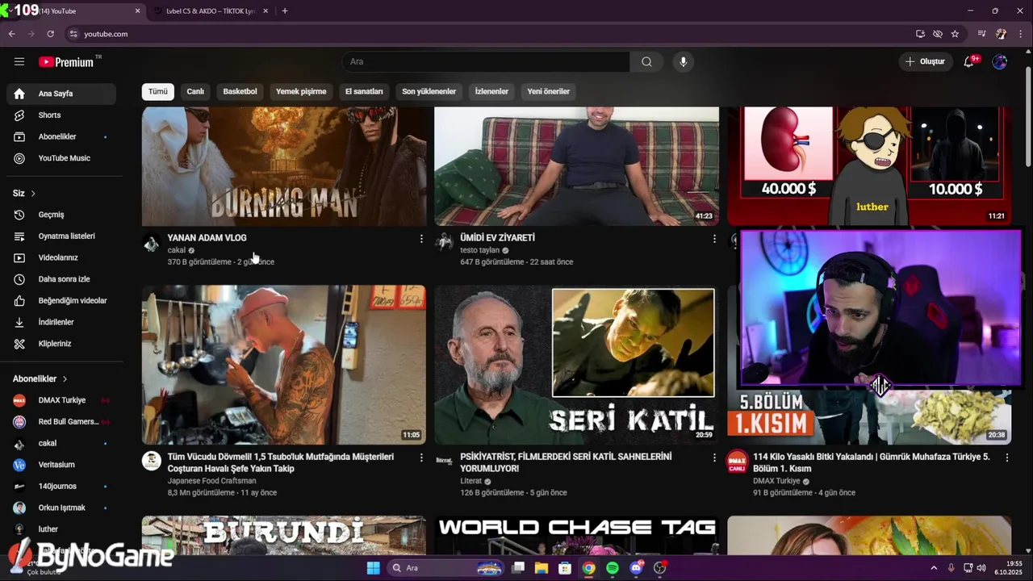The width and height of the screenshot is (1033, 581).
Task: Open Shorts from the sidebar
Action: coord(61,115)
